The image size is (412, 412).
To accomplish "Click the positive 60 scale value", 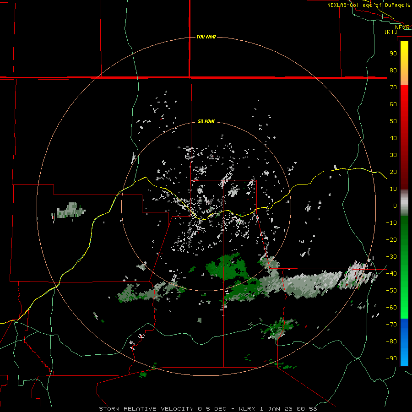I will click(393, 104).
